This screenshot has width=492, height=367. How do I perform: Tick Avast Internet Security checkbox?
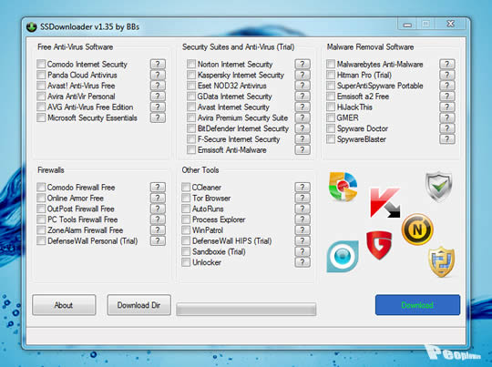[191, 107]
